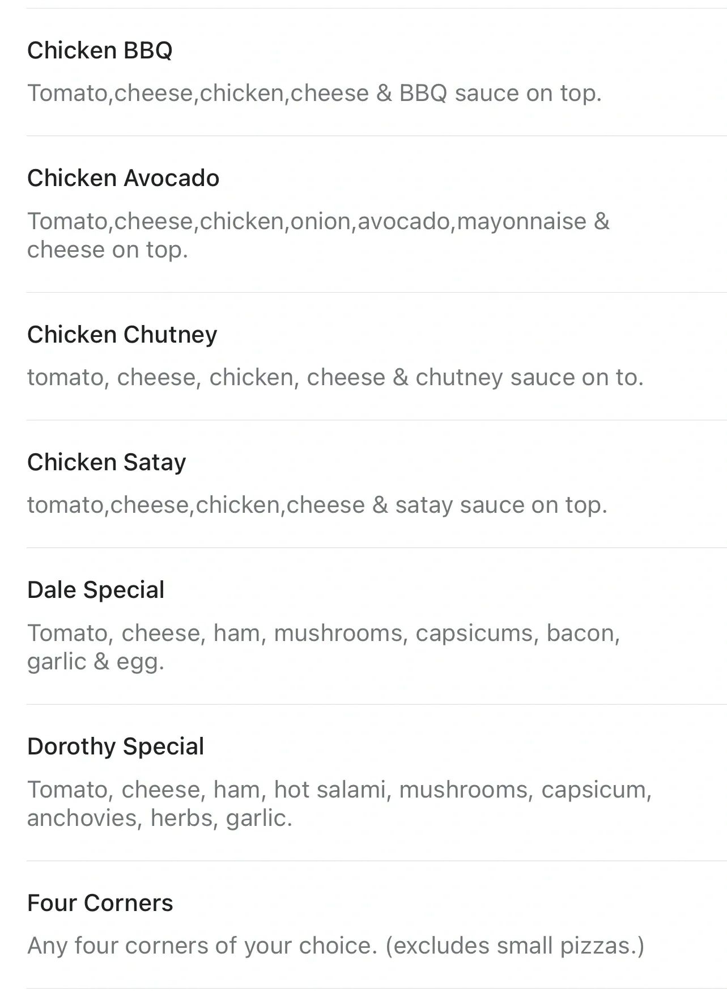Tap Dale Special ingredients with bacon and egg

coord(324,647)
